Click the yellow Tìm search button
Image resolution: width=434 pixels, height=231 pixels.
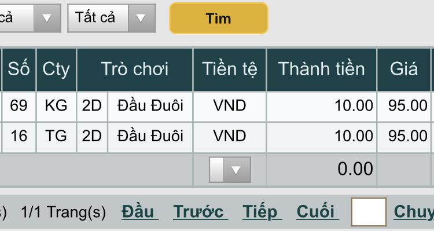219,19
